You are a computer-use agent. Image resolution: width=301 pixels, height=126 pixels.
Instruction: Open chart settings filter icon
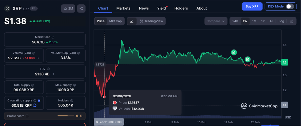pyautogui.click(x=291, y=21)
